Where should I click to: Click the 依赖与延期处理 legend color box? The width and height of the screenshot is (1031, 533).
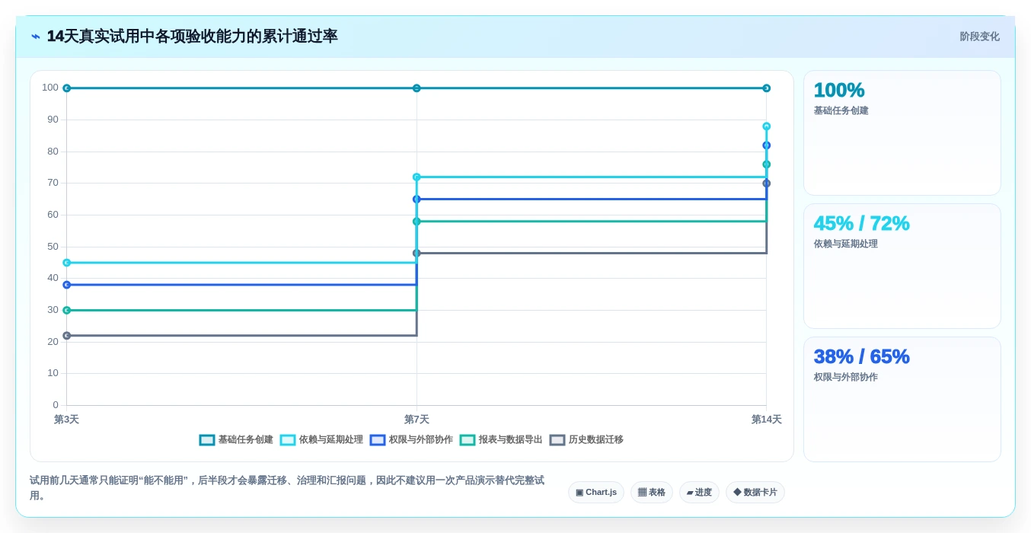pyautogui.click(x=288, y=440)
